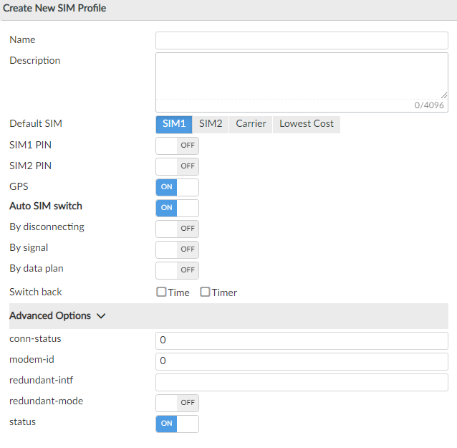The image size is (457, 448).
Task: Enable the SIM1 PIN toggle
Action: click(177, 146)
